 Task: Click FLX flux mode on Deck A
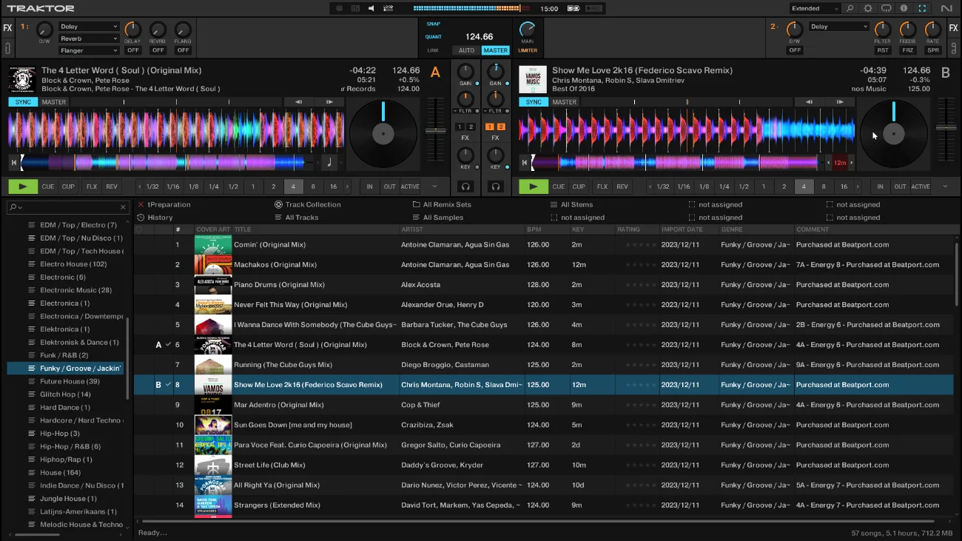tap(92, 187)
